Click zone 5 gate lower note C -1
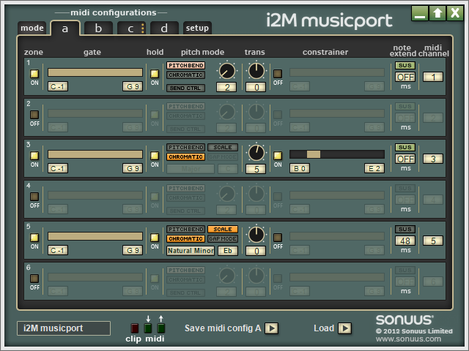 pos(58,250)
